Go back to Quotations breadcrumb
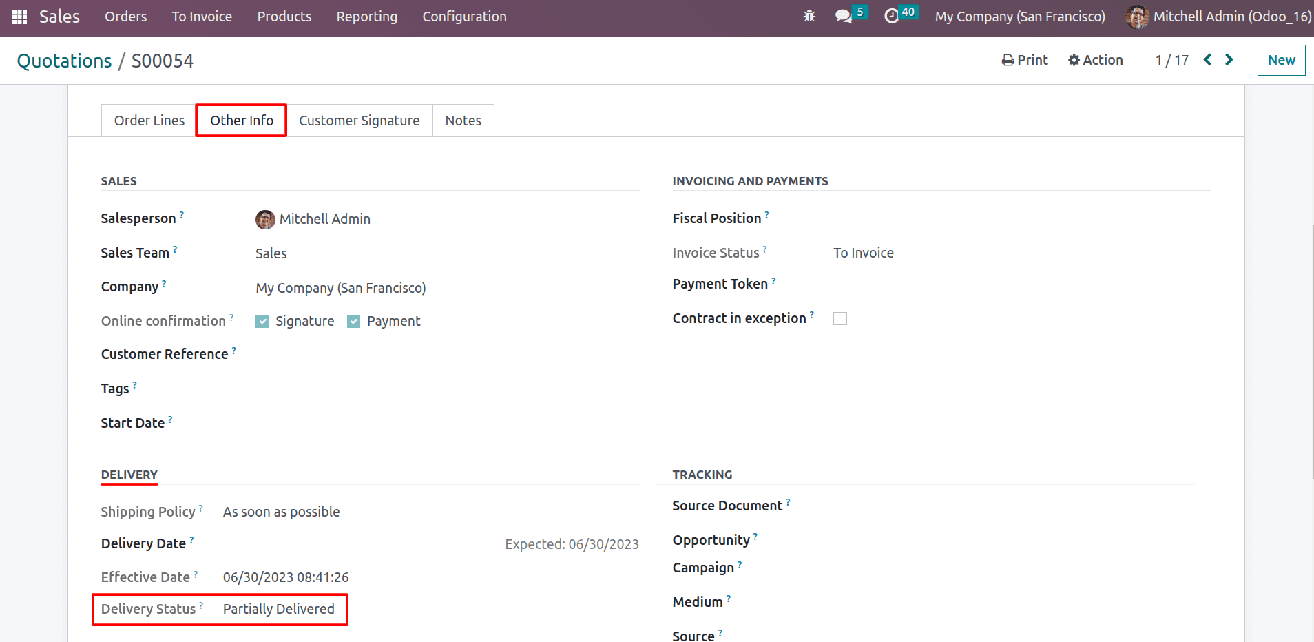Screen dimensions: 1314x642 point(64,61)
